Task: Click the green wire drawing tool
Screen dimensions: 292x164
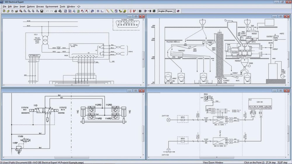Action: [112, 11]
